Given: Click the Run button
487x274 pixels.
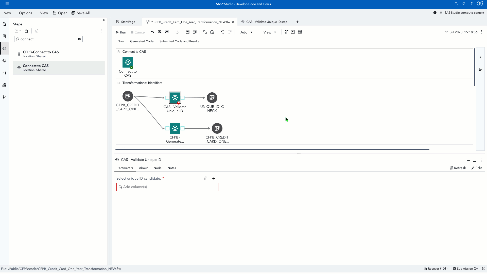Looking at the screenshot, I should click(121, 32).
